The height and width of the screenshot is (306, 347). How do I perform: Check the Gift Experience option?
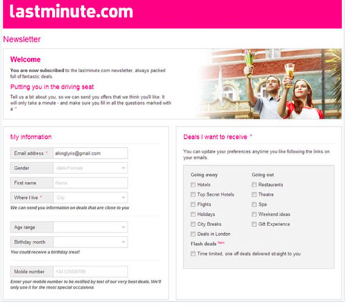pyautogui.click(x=254, y=224)
